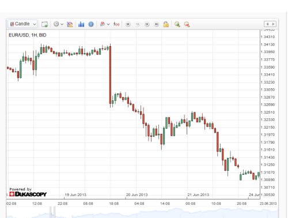Screen dimensions: 288x218
Task: Zoom out with red magnifier
Action: tap(187, 24)
